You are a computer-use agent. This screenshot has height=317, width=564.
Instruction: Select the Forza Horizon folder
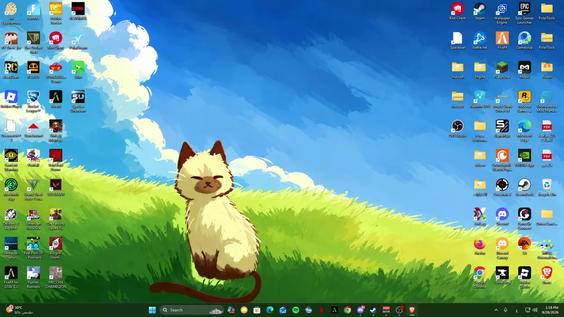tap(480, 131)
